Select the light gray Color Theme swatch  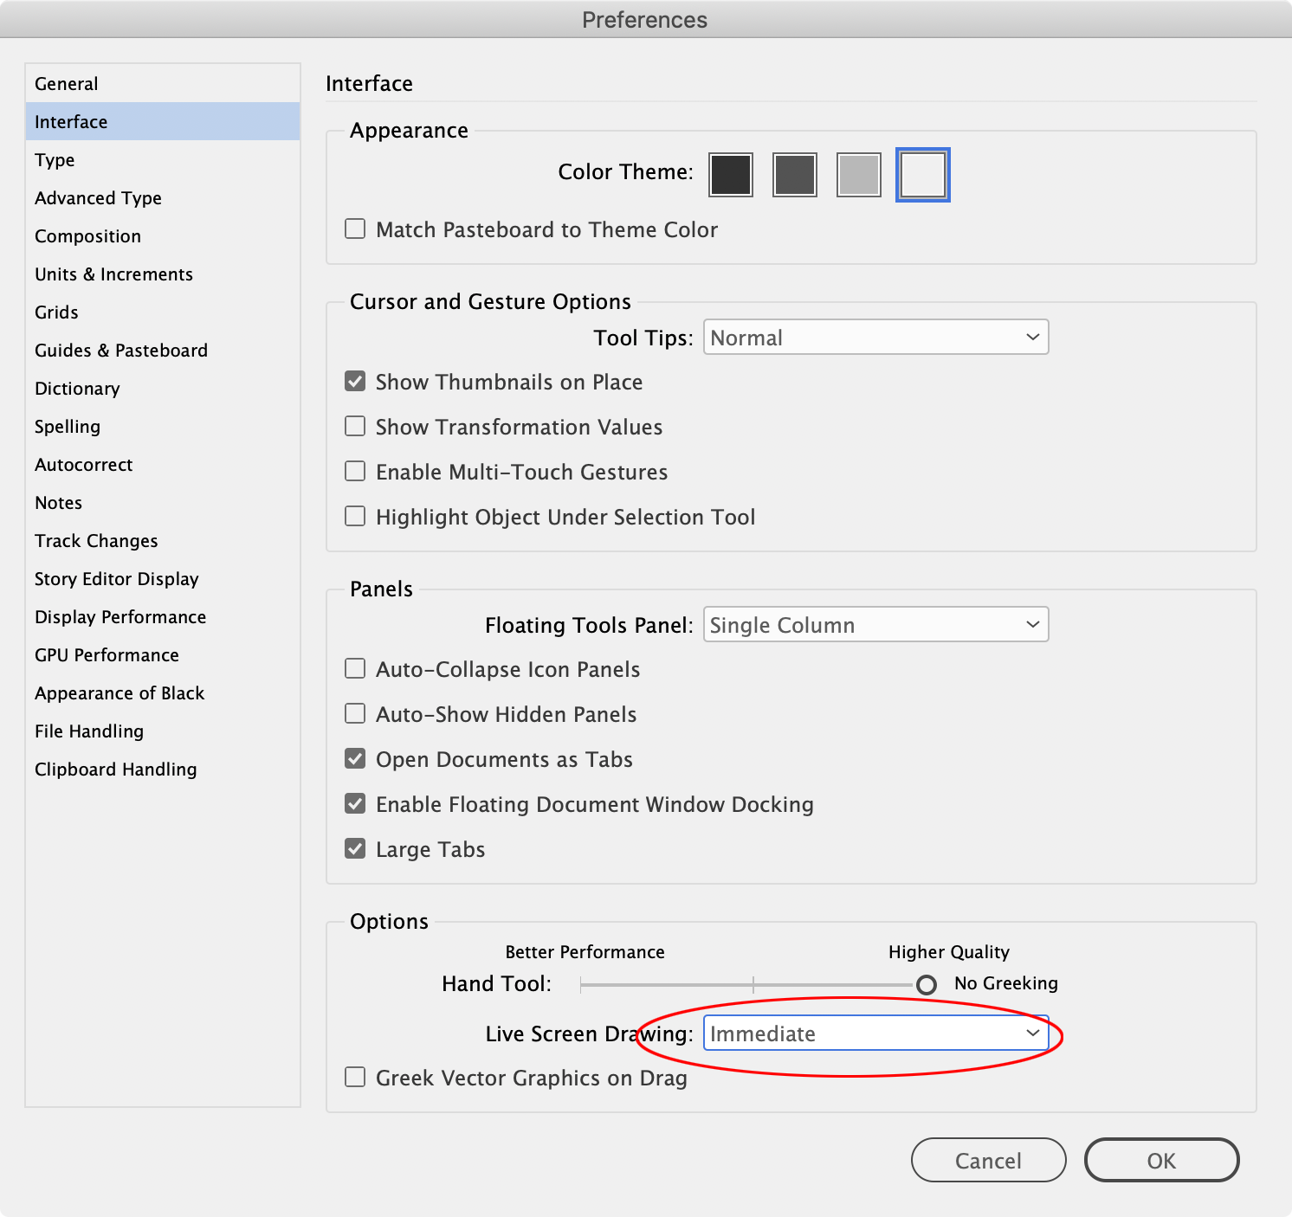click(858, 174)
